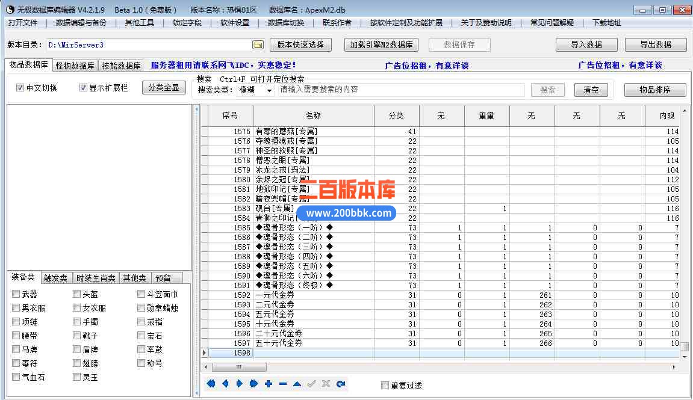Check the 灵玉 checkbox

76,377
